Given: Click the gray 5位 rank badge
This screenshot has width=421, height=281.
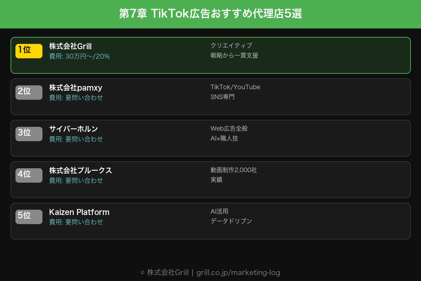Looking at the screenshot, I should tap(29, 216).
